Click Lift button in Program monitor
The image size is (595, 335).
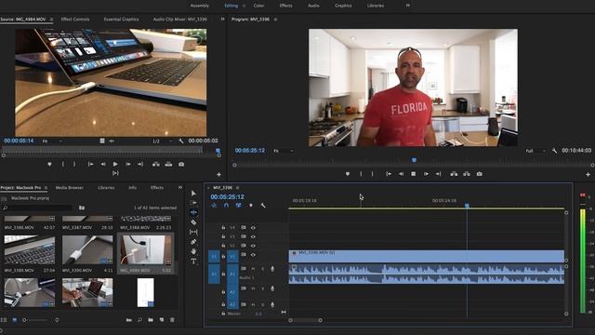pos(454,174)
